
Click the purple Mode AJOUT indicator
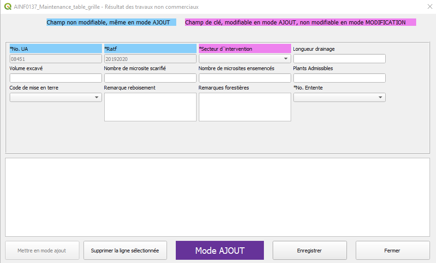click(x=220, y=250)
